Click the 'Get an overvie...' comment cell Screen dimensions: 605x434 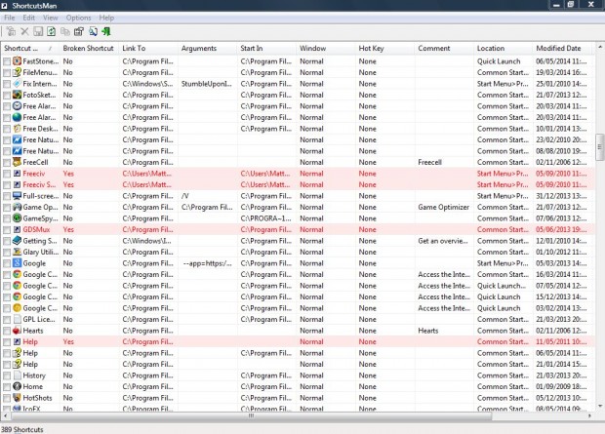tap(444, 241)
